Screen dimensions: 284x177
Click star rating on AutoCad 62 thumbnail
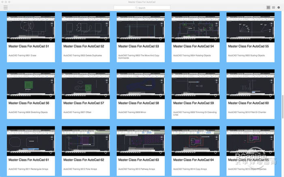pos(75,152)
